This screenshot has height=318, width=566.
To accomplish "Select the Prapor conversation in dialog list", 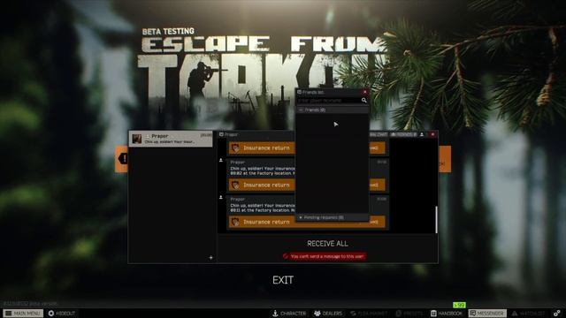I will point(171,139).
